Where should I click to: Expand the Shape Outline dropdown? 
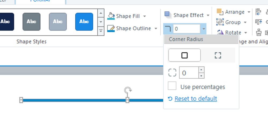tap(156, 28)
